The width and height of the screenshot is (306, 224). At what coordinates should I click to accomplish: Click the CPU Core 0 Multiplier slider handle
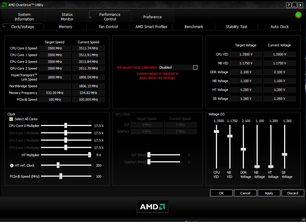(66, 125)
